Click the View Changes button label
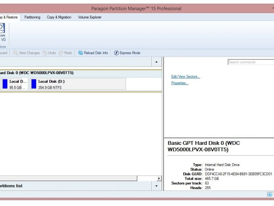 pyautogui.click(x=29, y=53)
